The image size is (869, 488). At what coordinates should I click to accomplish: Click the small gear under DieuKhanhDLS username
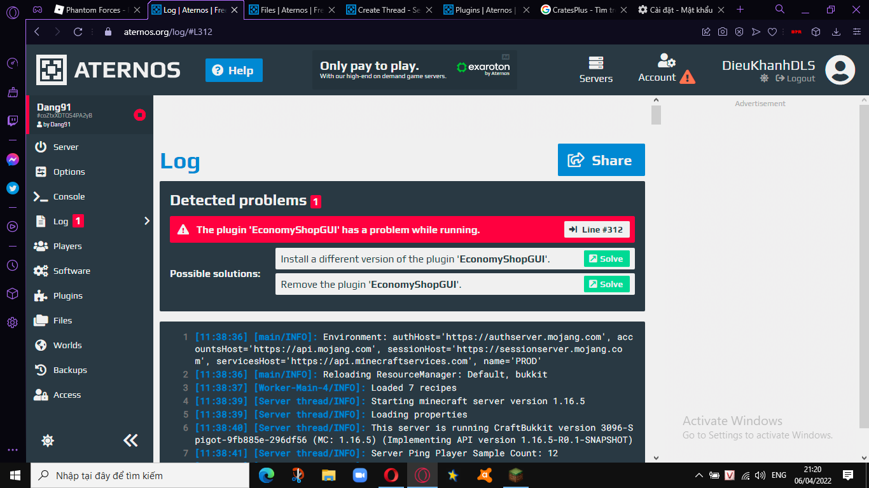coord(764,78)
